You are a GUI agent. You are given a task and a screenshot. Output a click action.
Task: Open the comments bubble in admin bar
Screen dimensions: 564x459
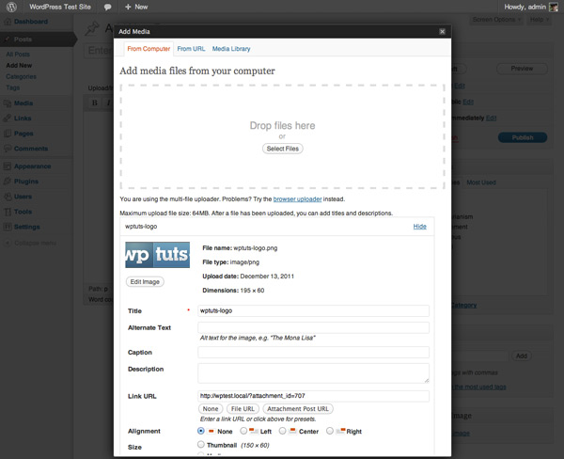(x=107, y=7)
